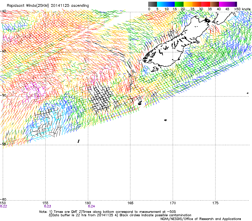The width and height of the screenshot is (252, 221).
Task: Click the orange 25-30 knots legend segment
Action: point(197,4)
